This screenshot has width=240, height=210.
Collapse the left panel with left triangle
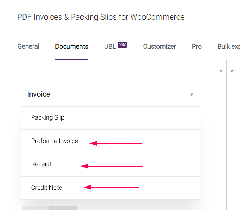221,71
